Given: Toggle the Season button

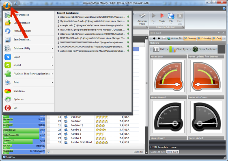Looking at the screenshot, I should pos(190,38).
